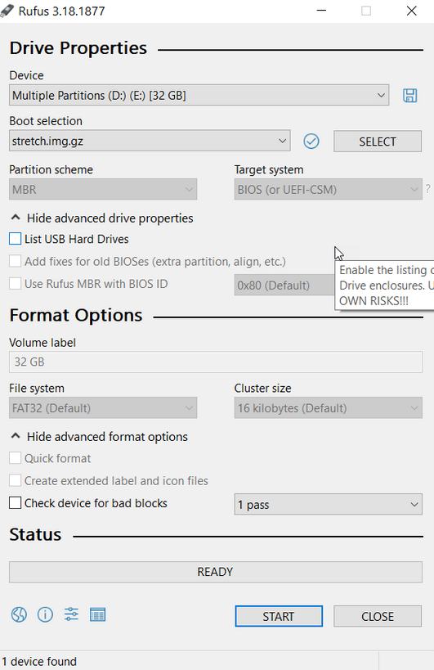Click the Volume label text field
The width and height of the screenshot is (434, 670).
216,362
